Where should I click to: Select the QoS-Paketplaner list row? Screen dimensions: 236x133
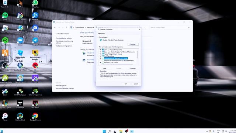click(x=109, y=56)
